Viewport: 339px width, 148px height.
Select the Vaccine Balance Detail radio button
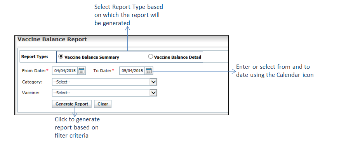click(151, 56)
